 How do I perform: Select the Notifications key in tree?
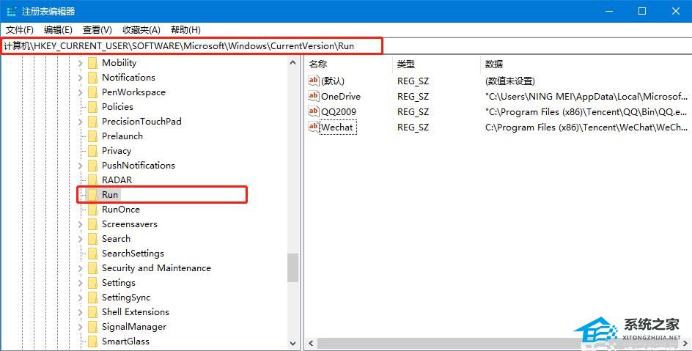[128, 78]
